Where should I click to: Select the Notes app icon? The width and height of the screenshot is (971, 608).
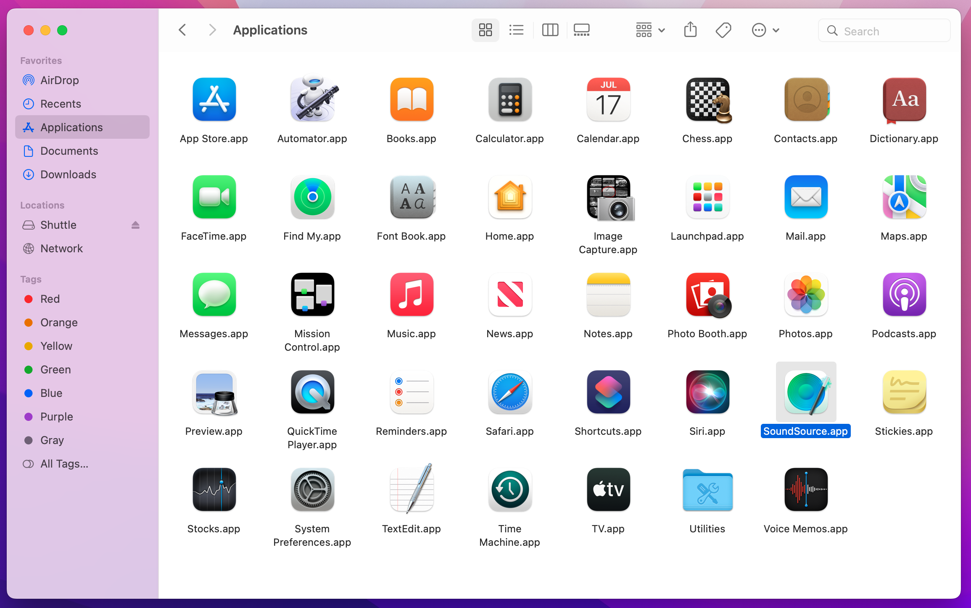pos(608,294)
